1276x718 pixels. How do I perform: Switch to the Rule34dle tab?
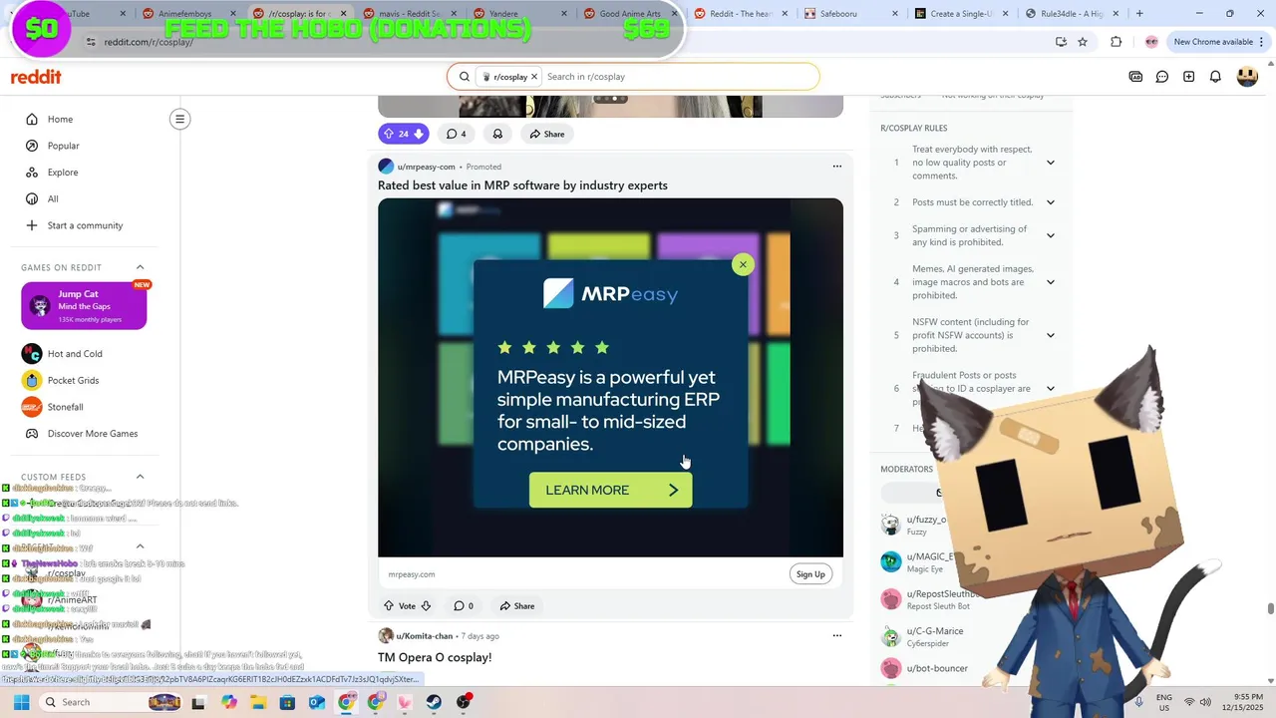click(1073, 13)
